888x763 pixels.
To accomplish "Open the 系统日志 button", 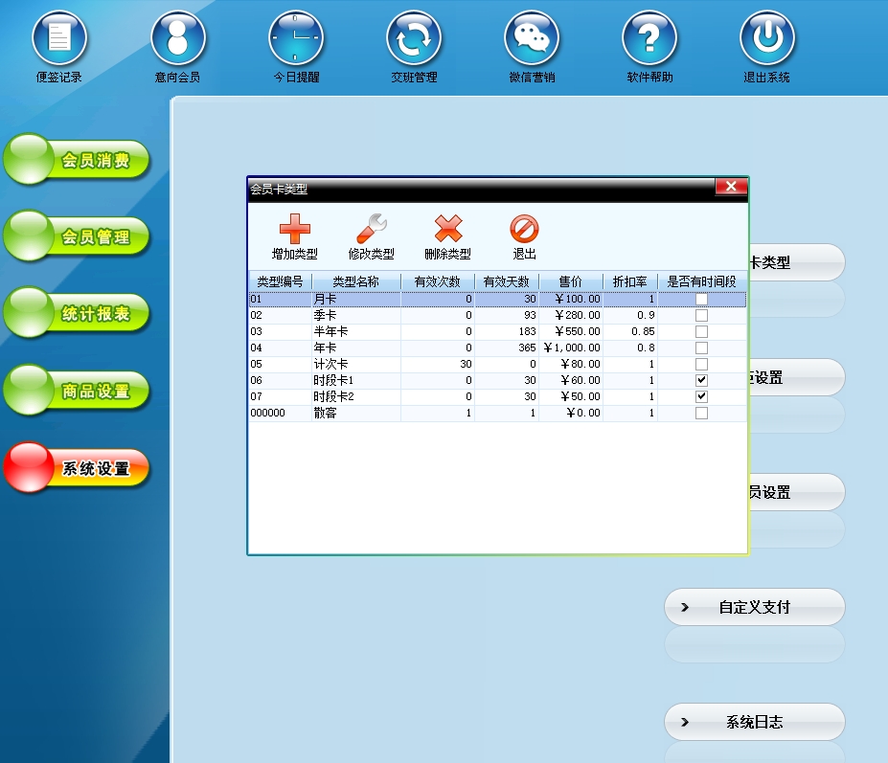I will (755, 722).
